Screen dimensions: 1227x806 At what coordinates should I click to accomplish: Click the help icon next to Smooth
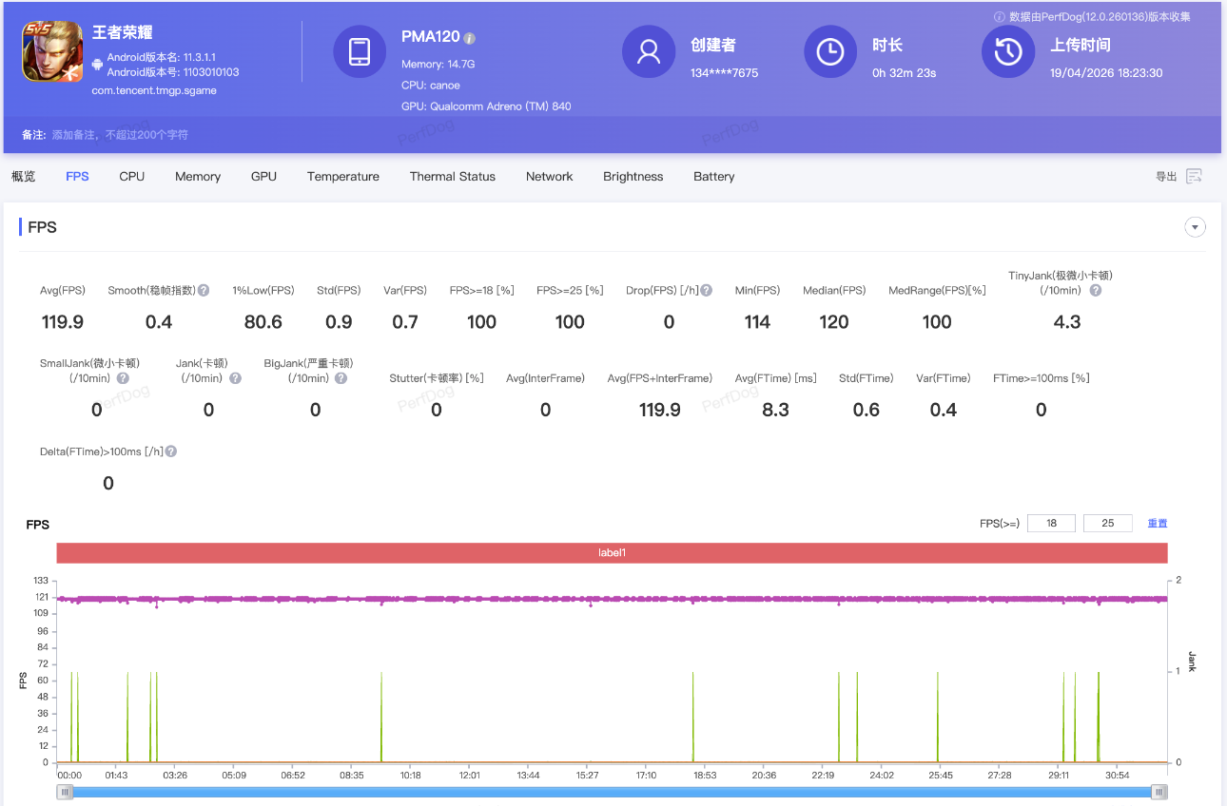pyautogui.click(x=204, y=291)
